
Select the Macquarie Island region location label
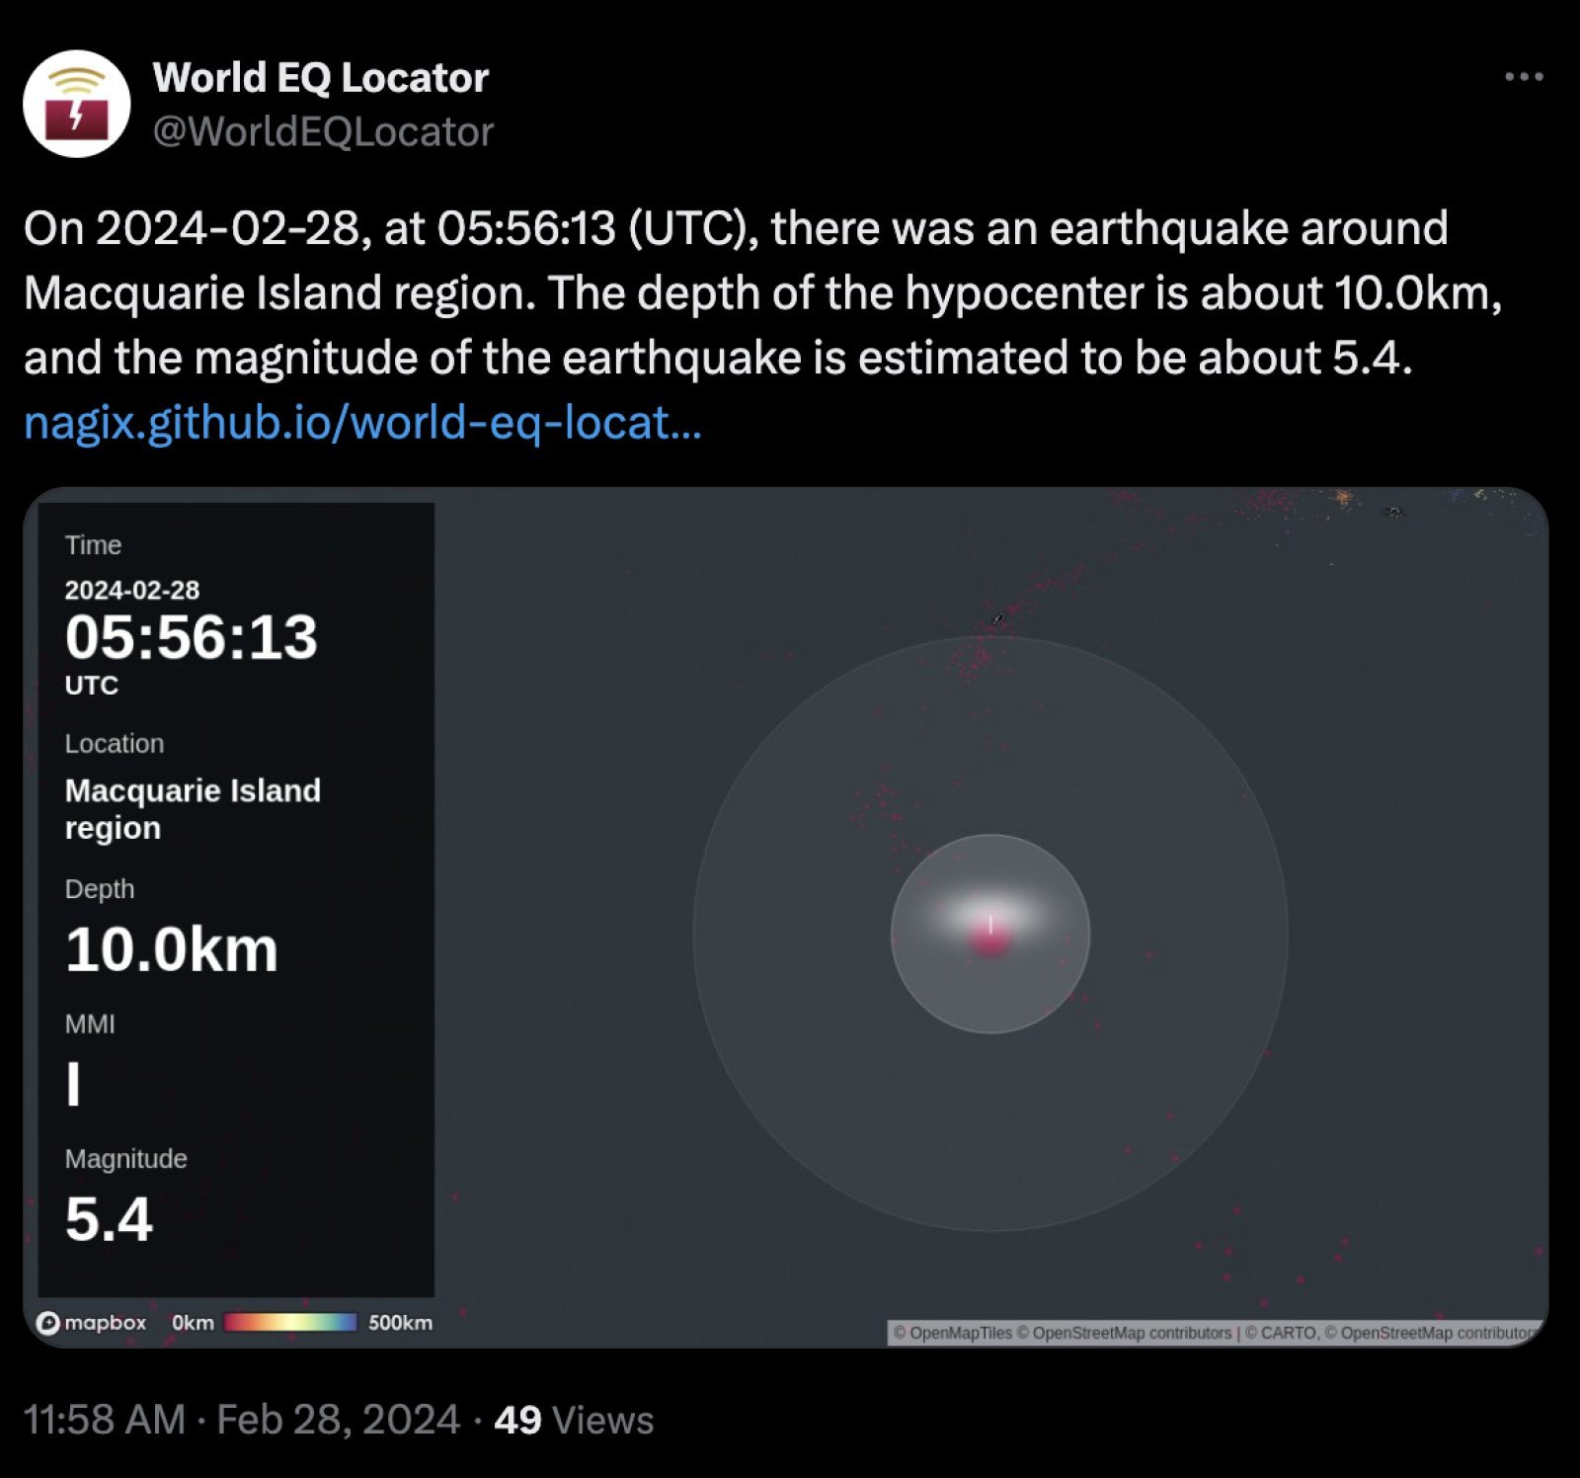click(x=194, y=808)
